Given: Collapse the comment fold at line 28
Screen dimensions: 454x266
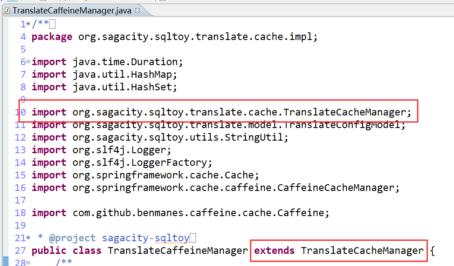Looking at the screenshot, I should pyautogui.click(x=28, y=262).
